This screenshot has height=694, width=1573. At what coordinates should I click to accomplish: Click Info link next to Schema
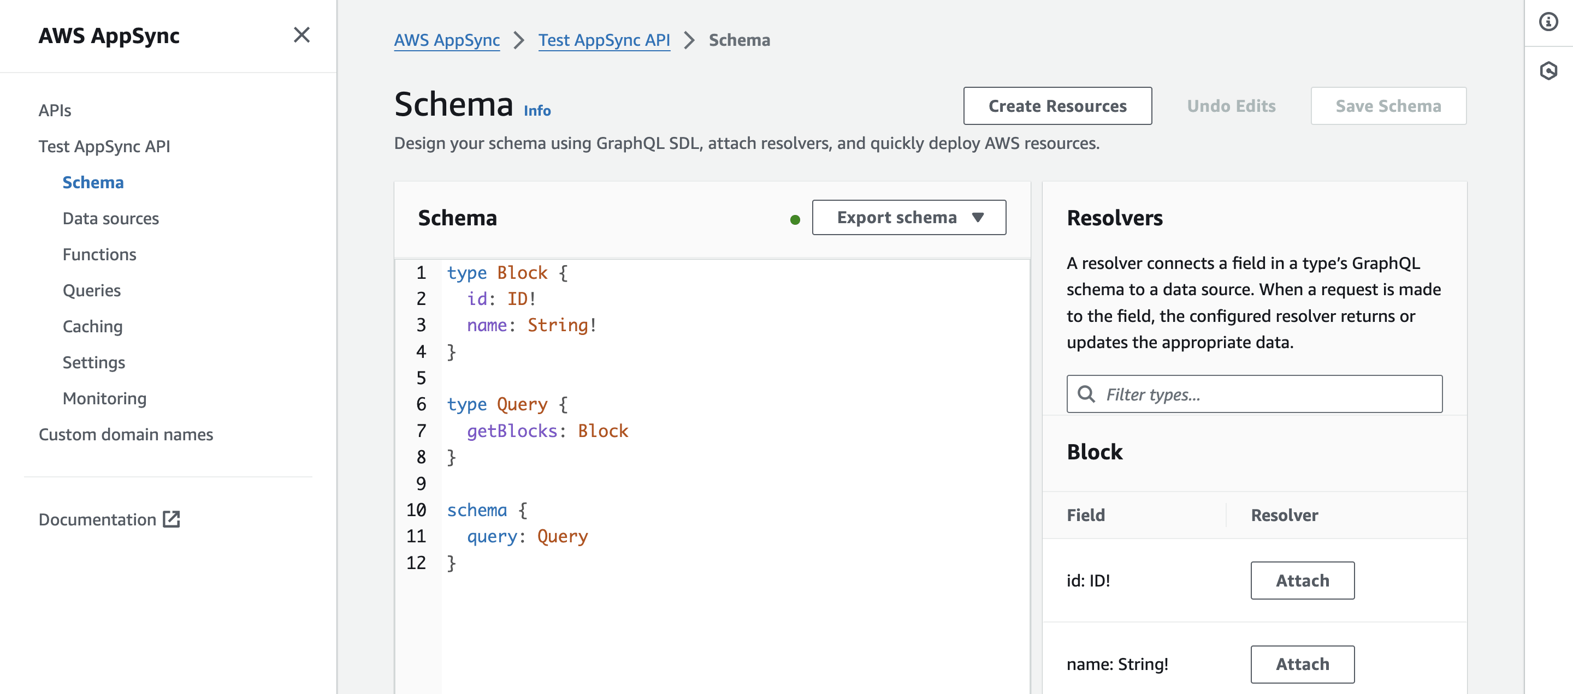point(537,110)
